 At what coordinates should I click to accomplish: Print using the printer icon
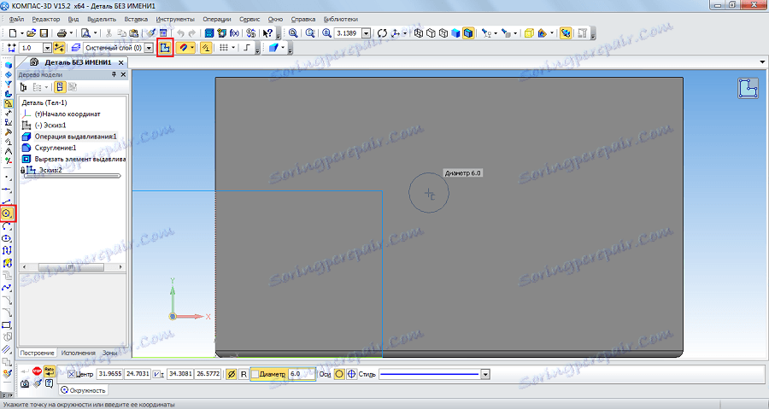(62, 32)
